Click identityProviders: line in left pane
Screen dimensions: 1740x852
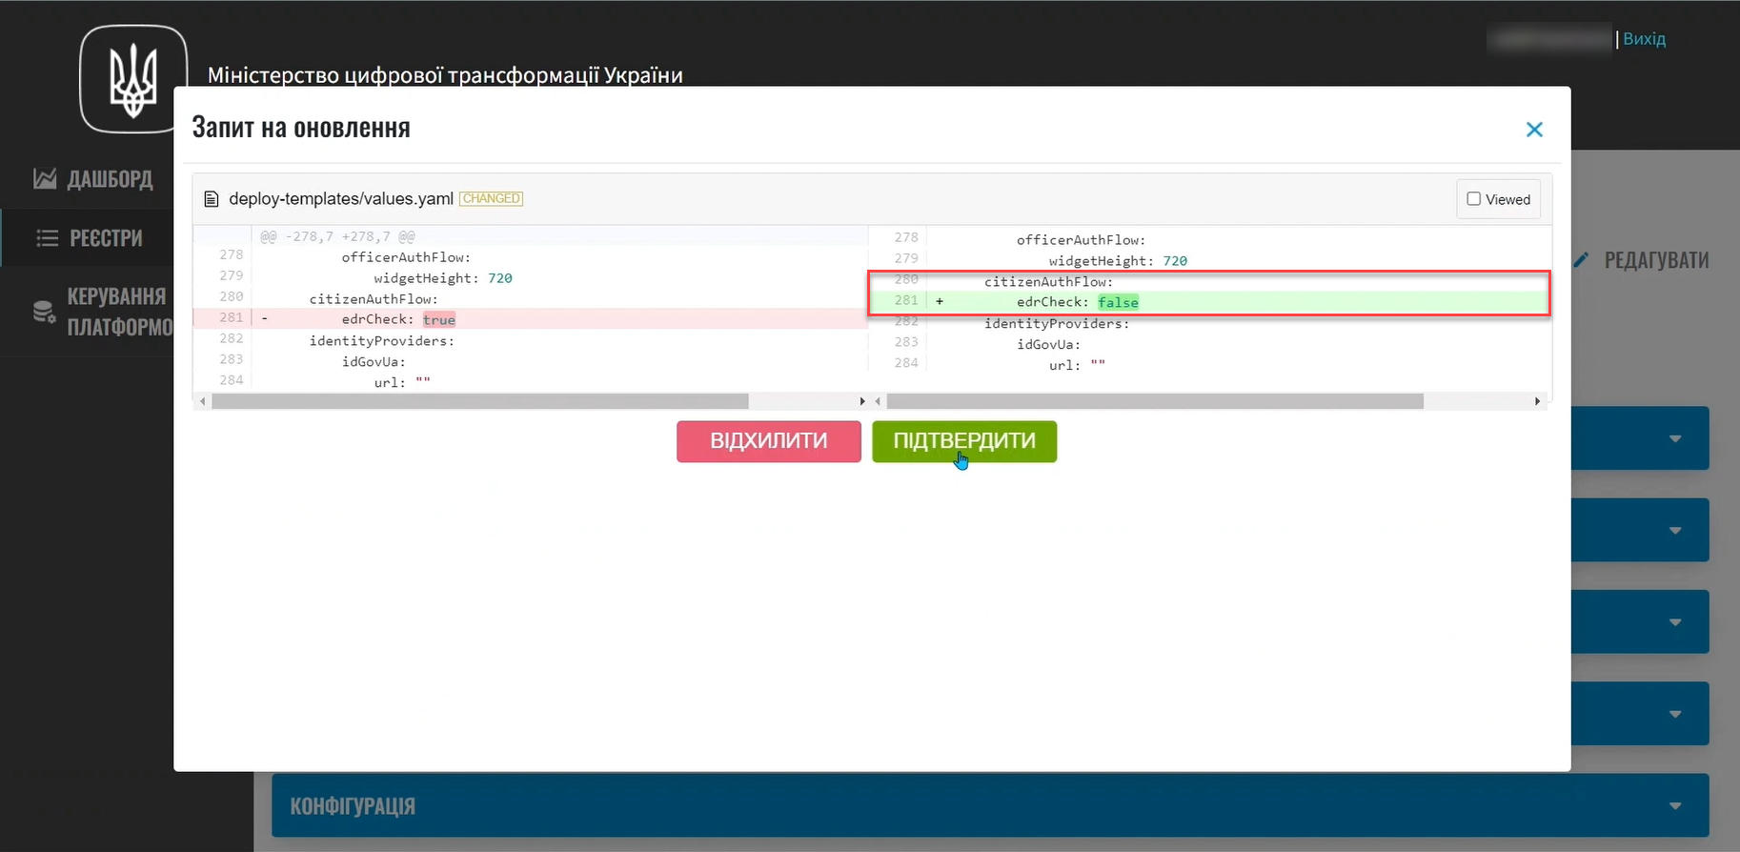click(x=381, y=341)
